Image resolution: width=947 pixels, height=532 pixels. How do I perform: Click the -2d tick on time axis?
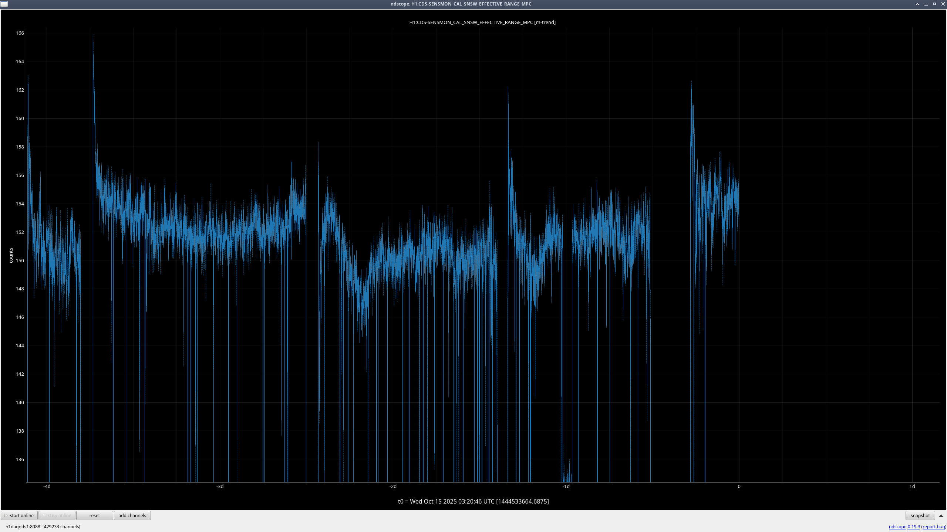(393, 486)
